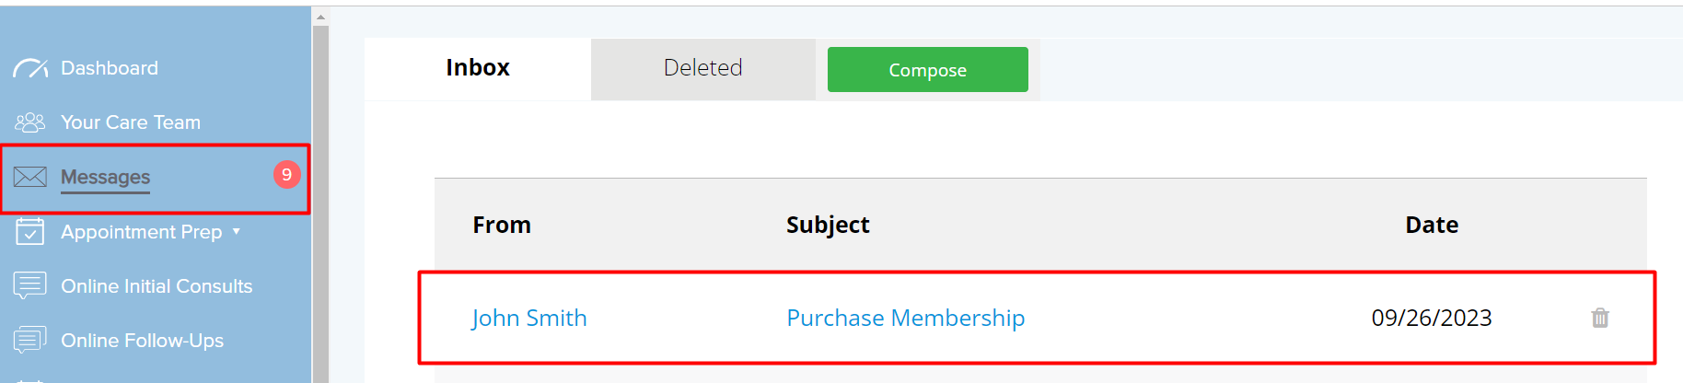Viewport: 1683px width, 383px height.
Task: Open the Dashboard sidebar menu item
Action: point(110,68)
